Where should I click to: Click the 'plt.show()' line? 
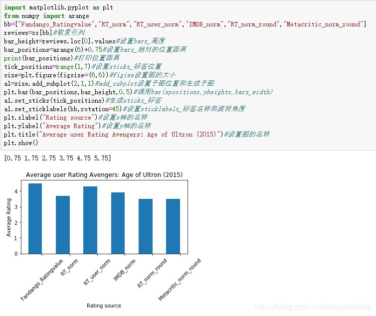coord(21,143)
